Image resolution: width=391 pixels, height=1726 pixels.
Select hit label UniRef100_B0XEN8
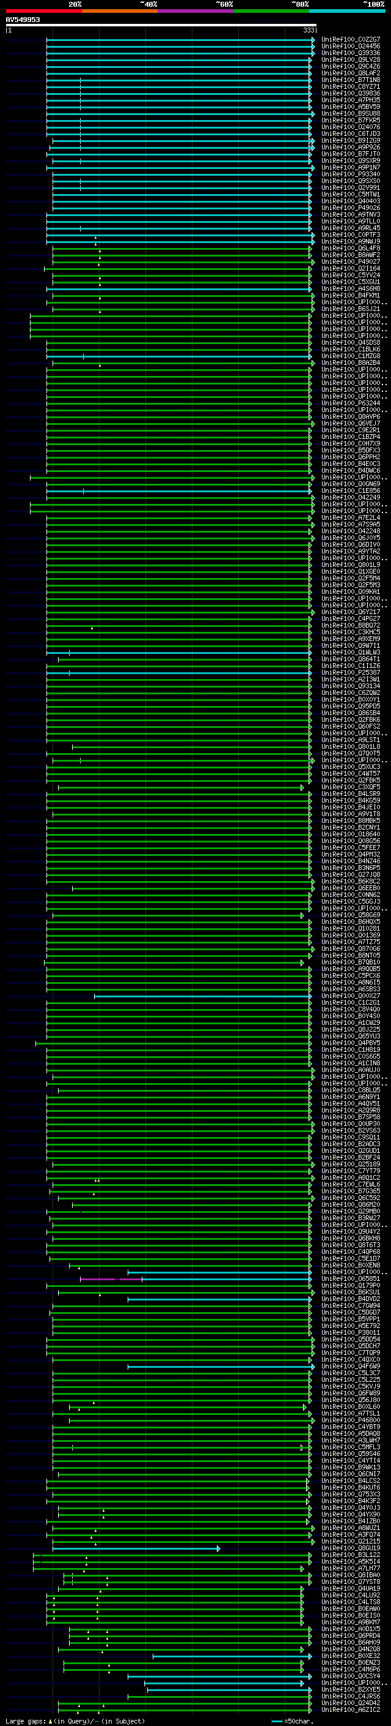(350, 1265)
